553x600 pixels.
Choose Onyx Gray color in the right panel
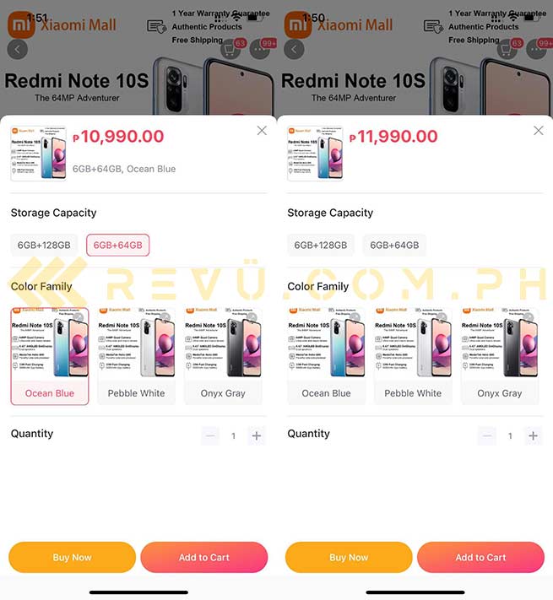point(500,356)
